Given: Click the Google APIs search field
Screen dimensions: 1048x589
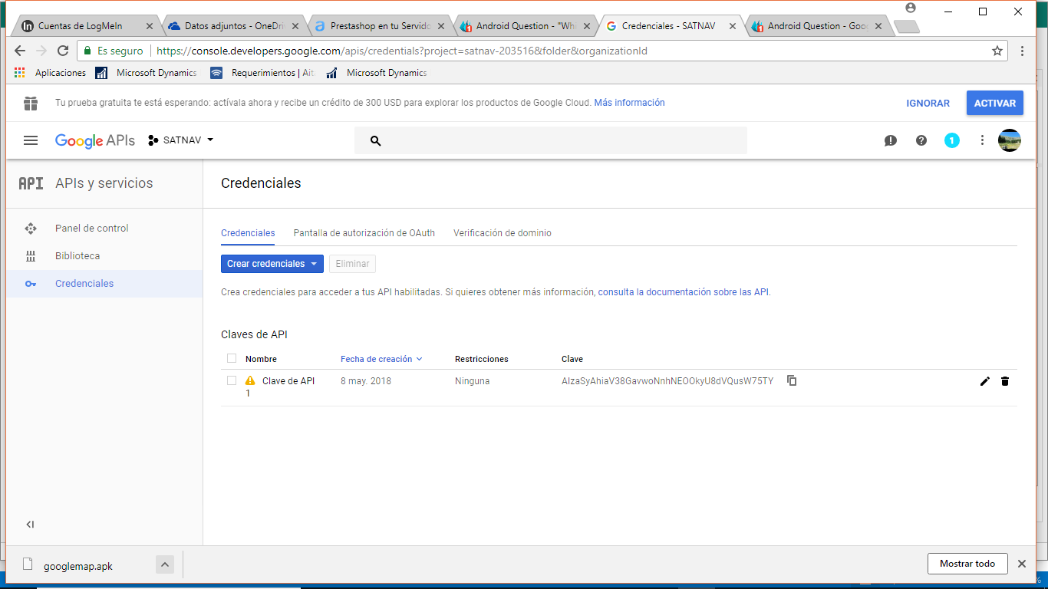Looking at the screenshot, I should pyautogui.click(x=550, y=141).
